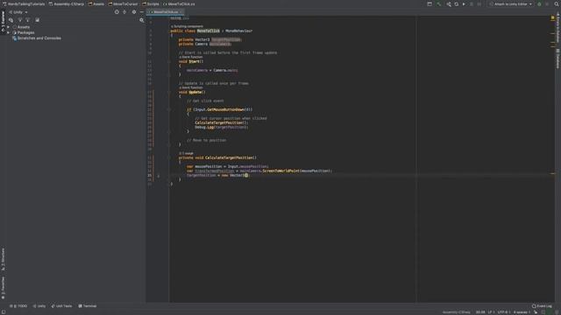Image resolution: width=561 pixels, height=315 pixels.
Task: Open Explorer panel settings gear
Action: pyautogui.click(x=134, y=12)
